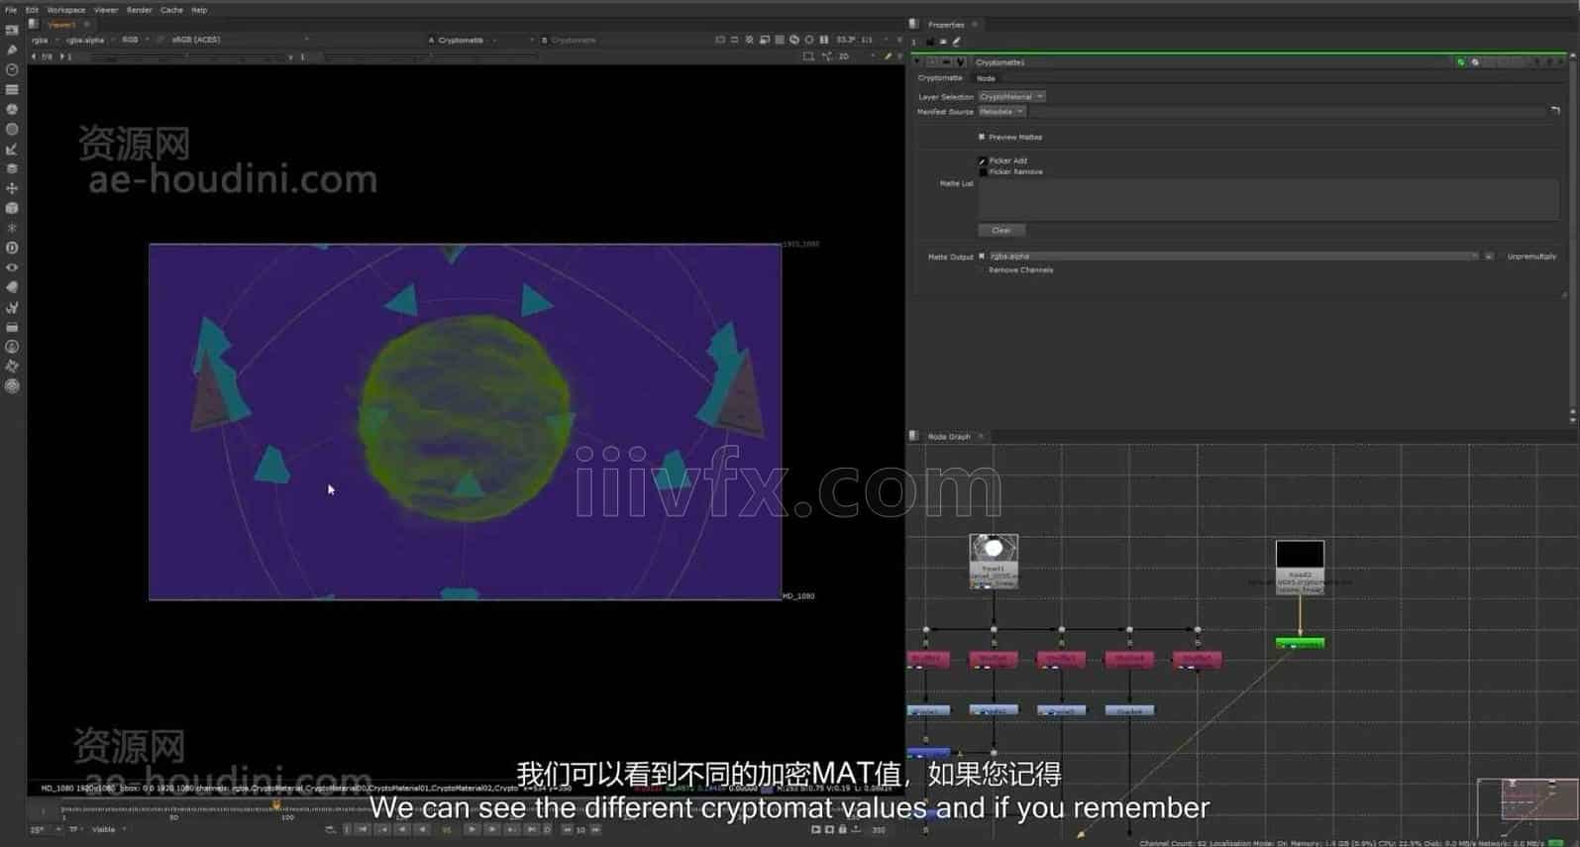The width and height of the screenshot is (1580, 847).
Task: Select the Draw nodes toolbar icon
Action: point(12,51)
